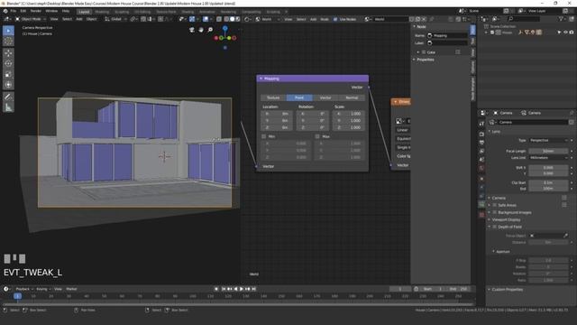Open the Global transform orientation dropdown
The width and height of the screenshot is (577, 325).
click(x=115, y=19)
